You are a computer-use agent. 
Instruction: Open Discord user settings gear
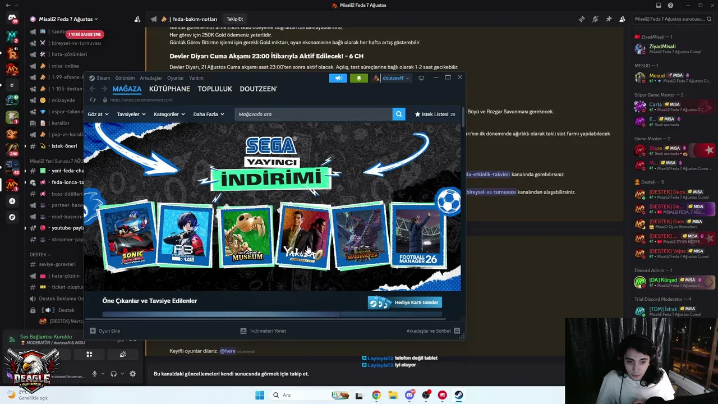(x=132, y=374)
